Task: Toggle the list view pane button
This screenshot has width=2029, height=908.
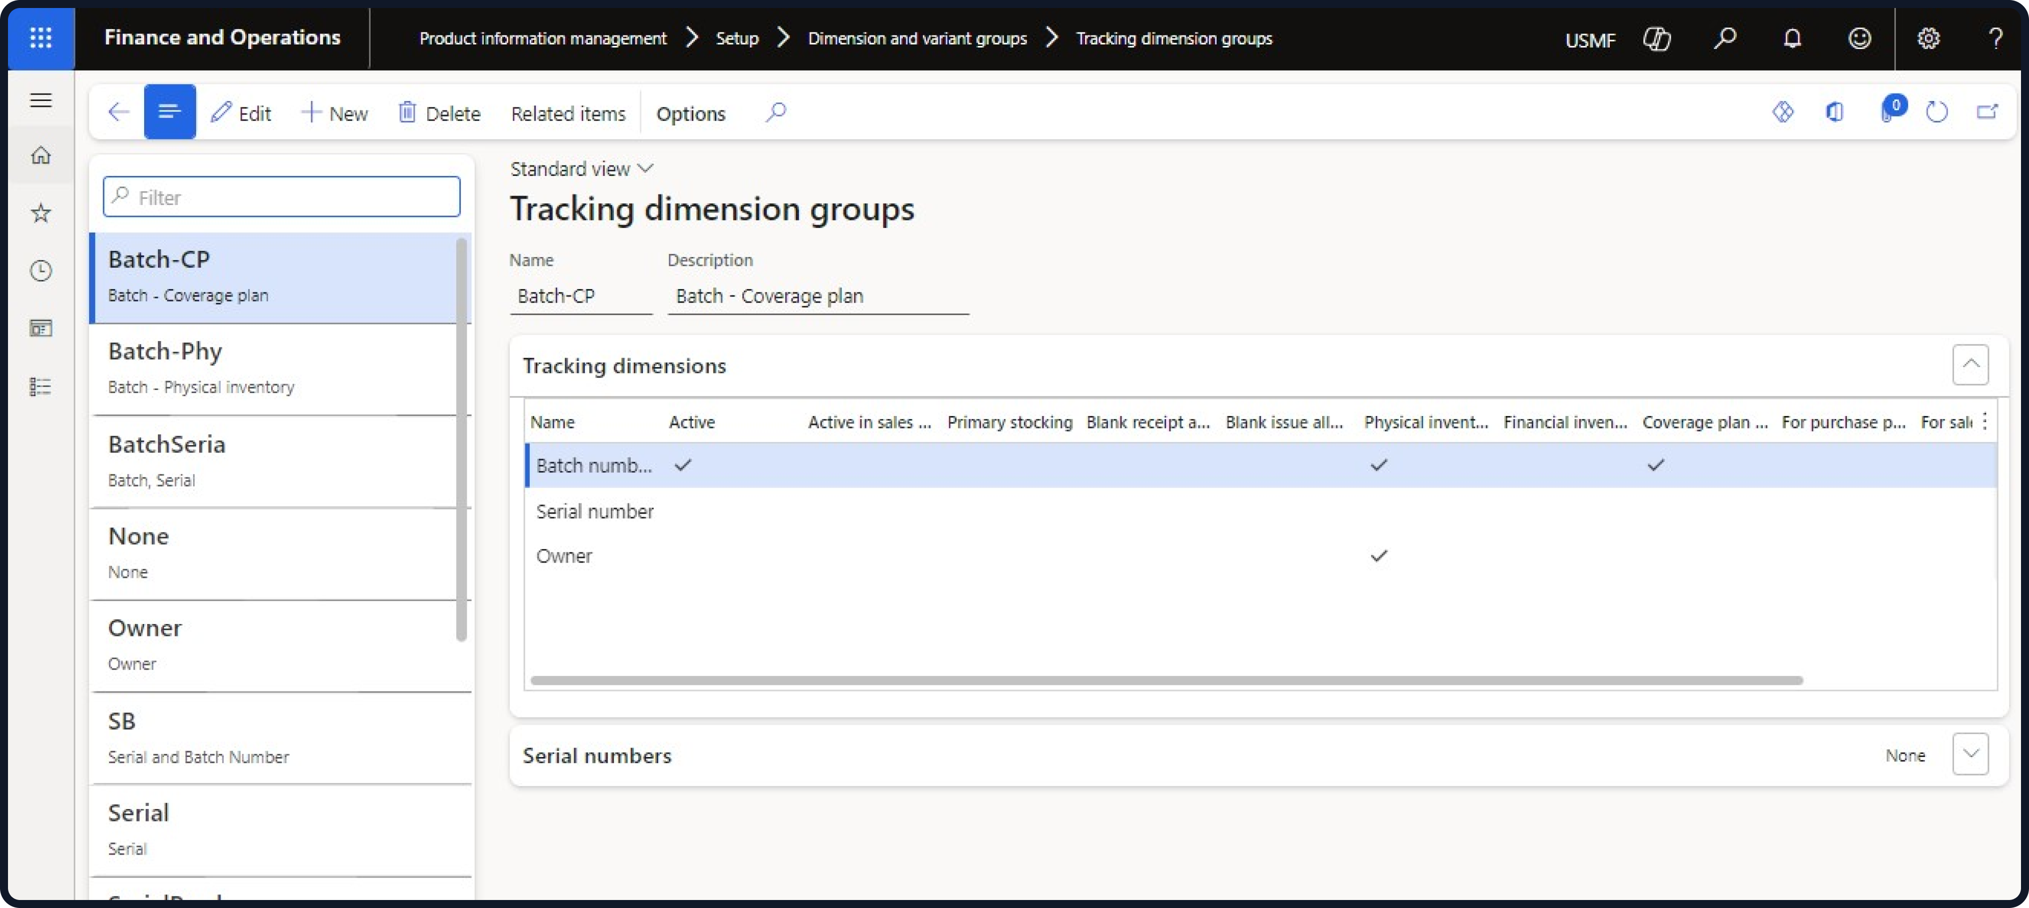Action: coord(170,112)
